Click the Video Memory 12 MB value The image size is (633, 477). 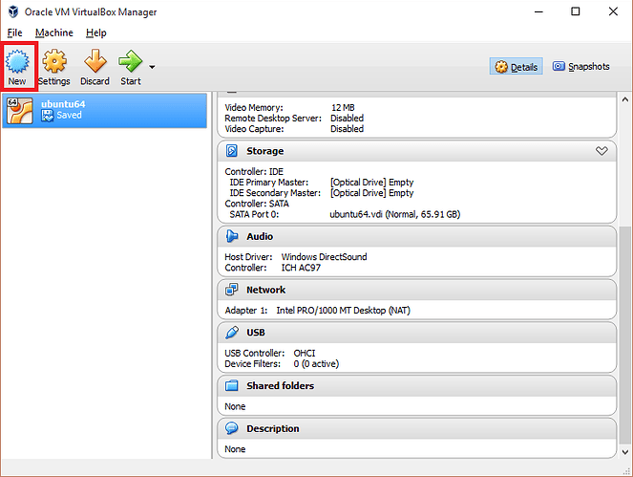click(343, 107)
